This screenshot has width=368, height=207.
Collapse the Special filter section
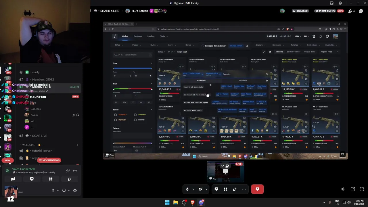[152, 110]
